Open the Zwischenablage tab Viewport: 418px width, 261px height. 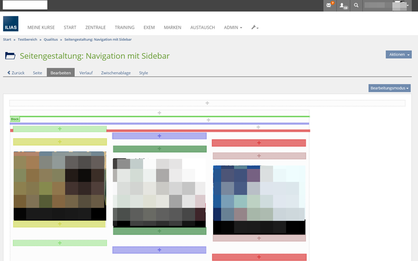point(115,73)
